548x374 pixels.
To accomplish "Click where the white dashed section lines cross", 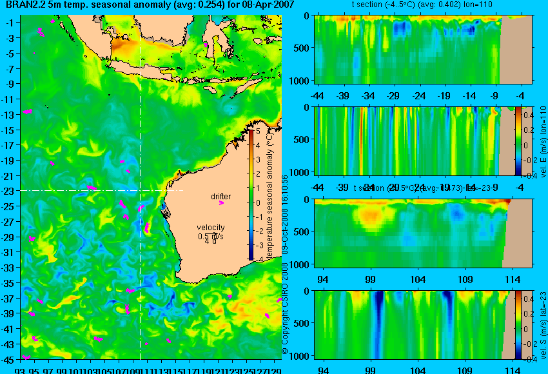I will click(x=140, y=190).
